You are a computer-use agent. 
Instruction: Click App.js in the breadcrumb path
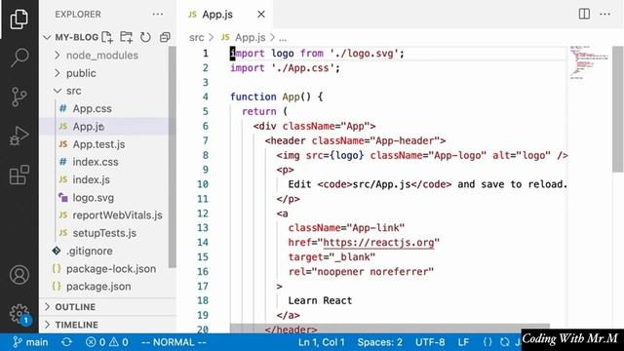(x=250, y=37)
